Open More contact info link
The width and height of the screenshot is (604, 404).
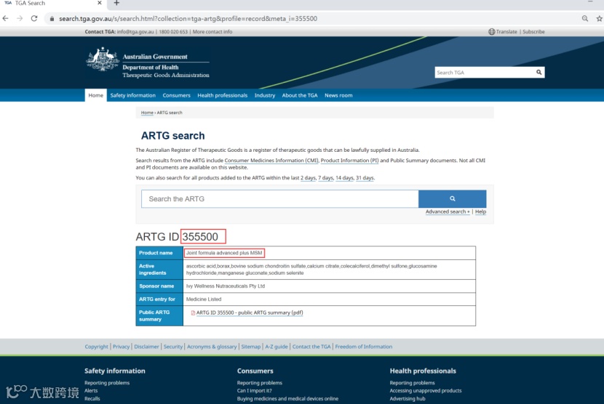tap(212, 31)
